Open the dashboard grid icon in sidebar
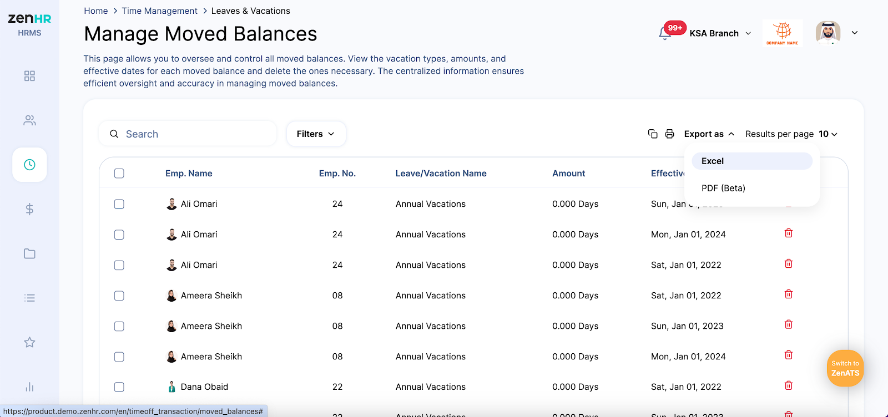 coord(29,76)
